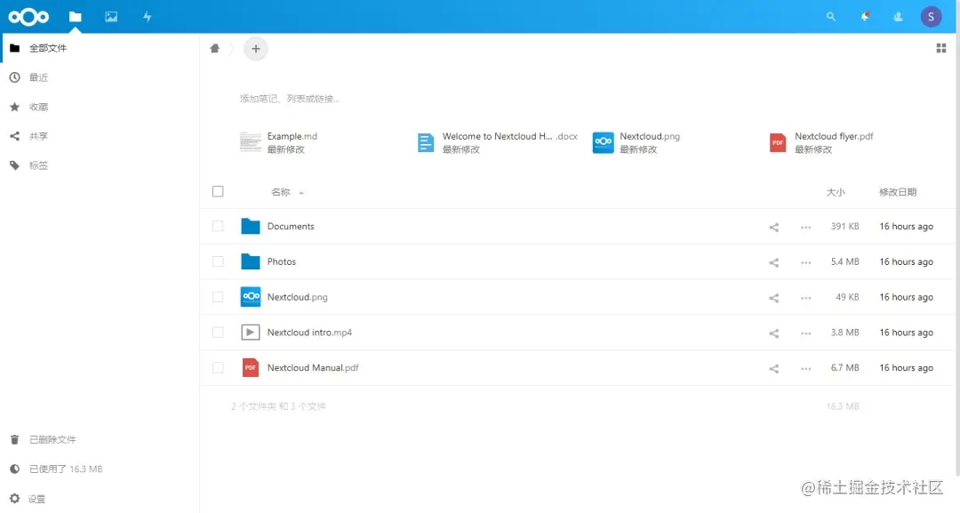Share the Photos folder
Image resolution: width=960 pixels, height=513 pixels.
point(774,262)
